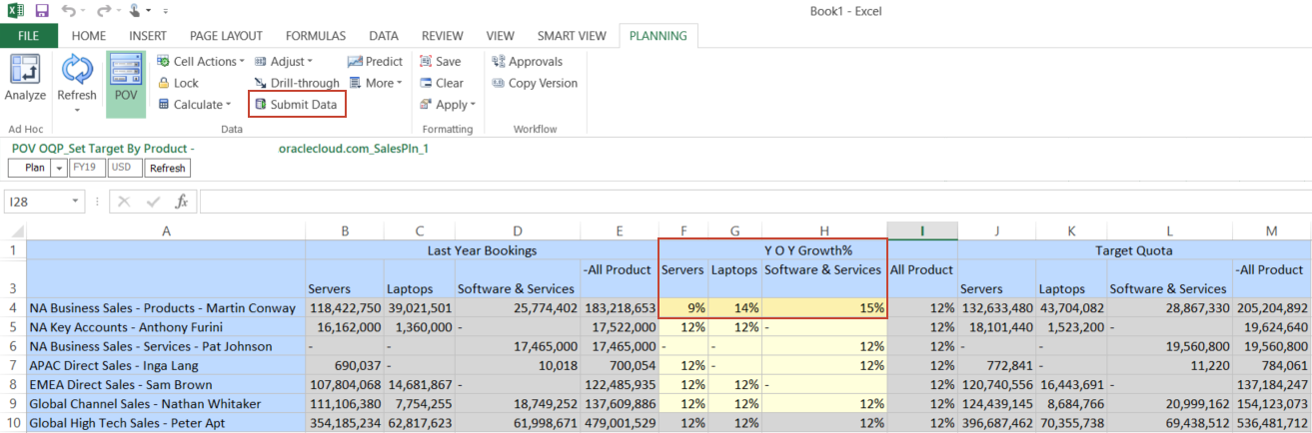Click the 'Target Quota' header cell

coord(1133,250)
